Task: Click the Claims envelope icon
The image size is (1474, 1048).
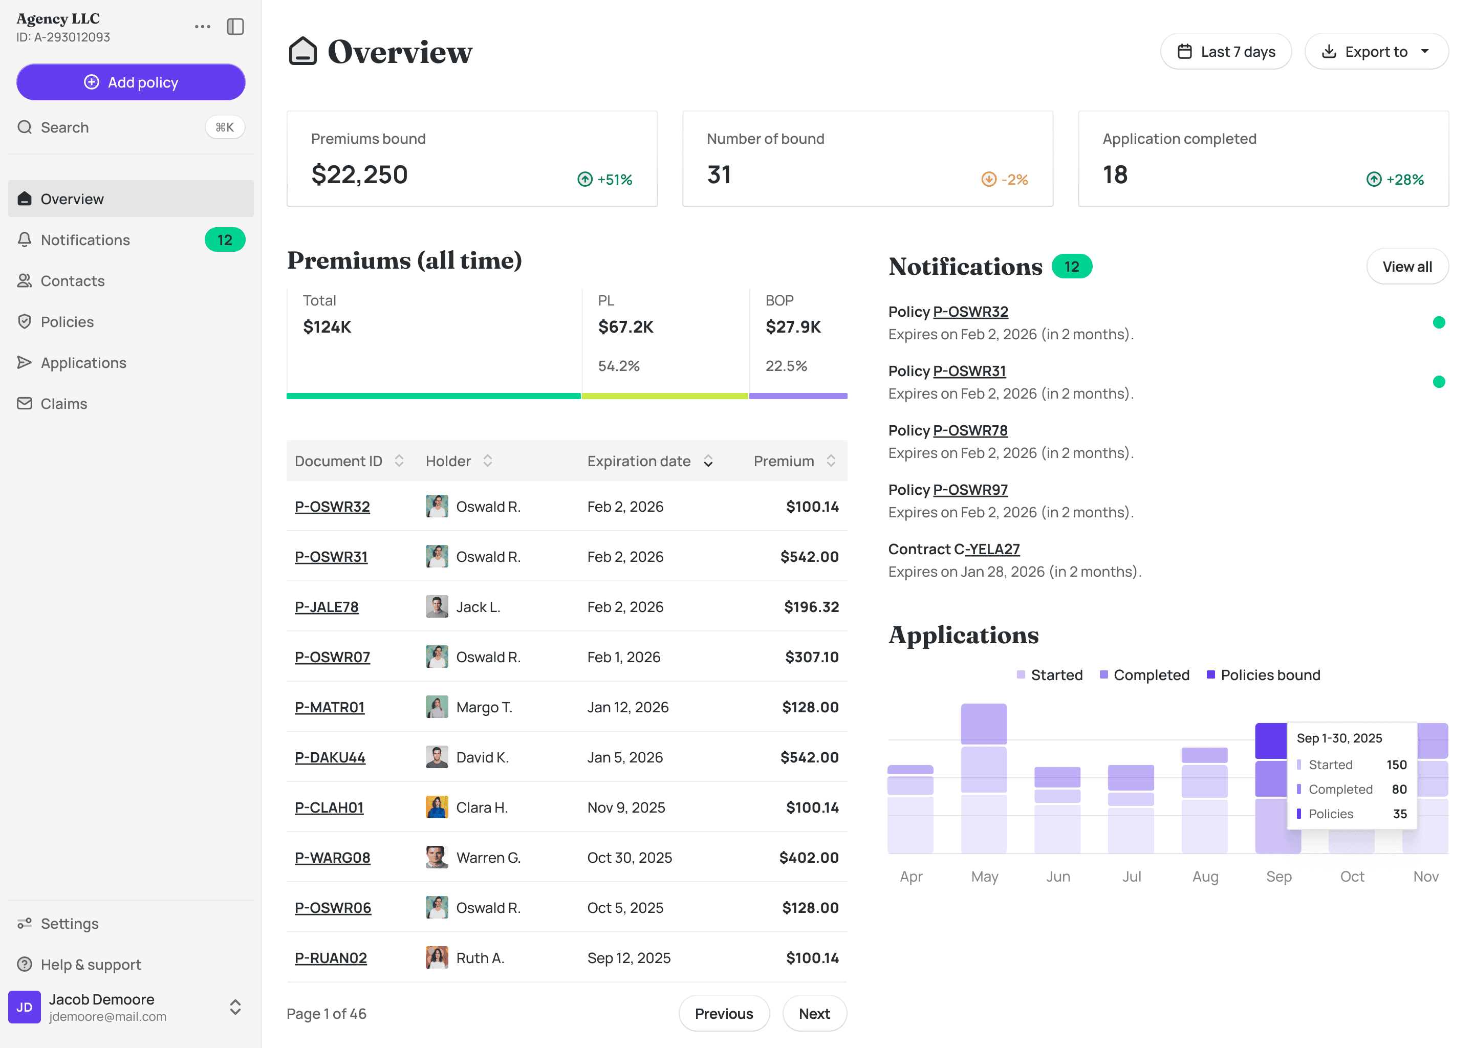Action: pos(25,403)
